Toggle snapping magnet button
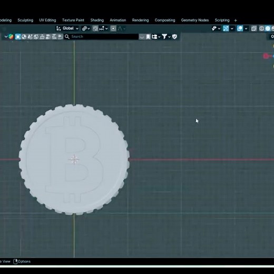The height and width of the screenshot is (274, 274). coord(95,28)
